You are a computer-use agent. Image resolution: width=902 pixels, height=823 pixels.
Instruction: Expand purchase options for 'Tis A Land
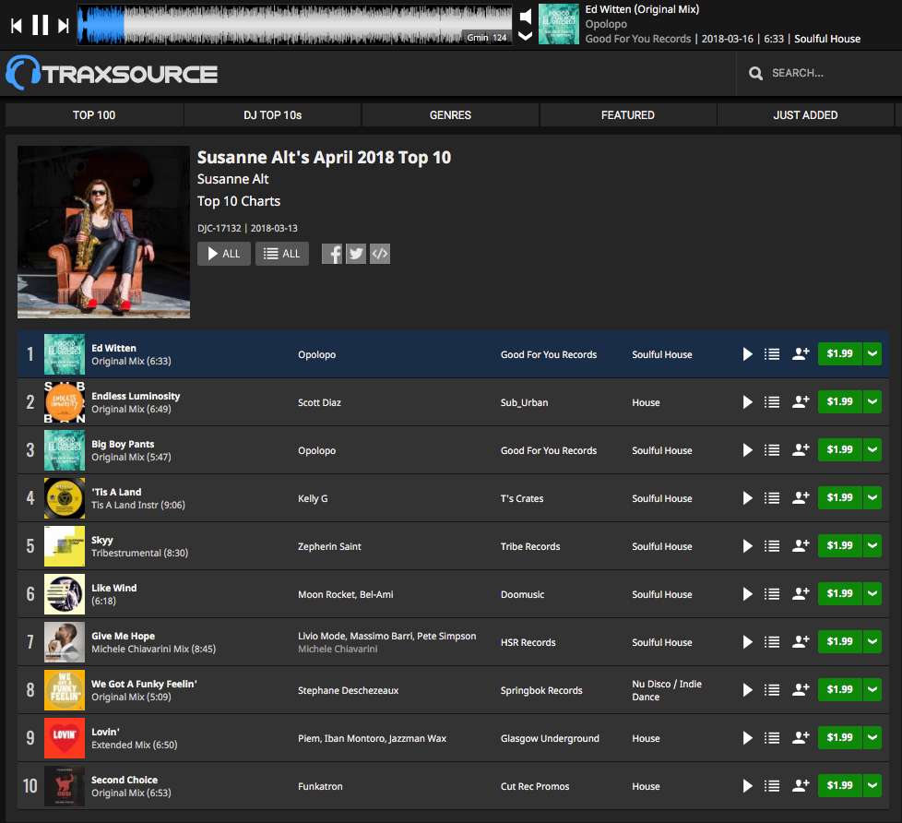[872, 498]
